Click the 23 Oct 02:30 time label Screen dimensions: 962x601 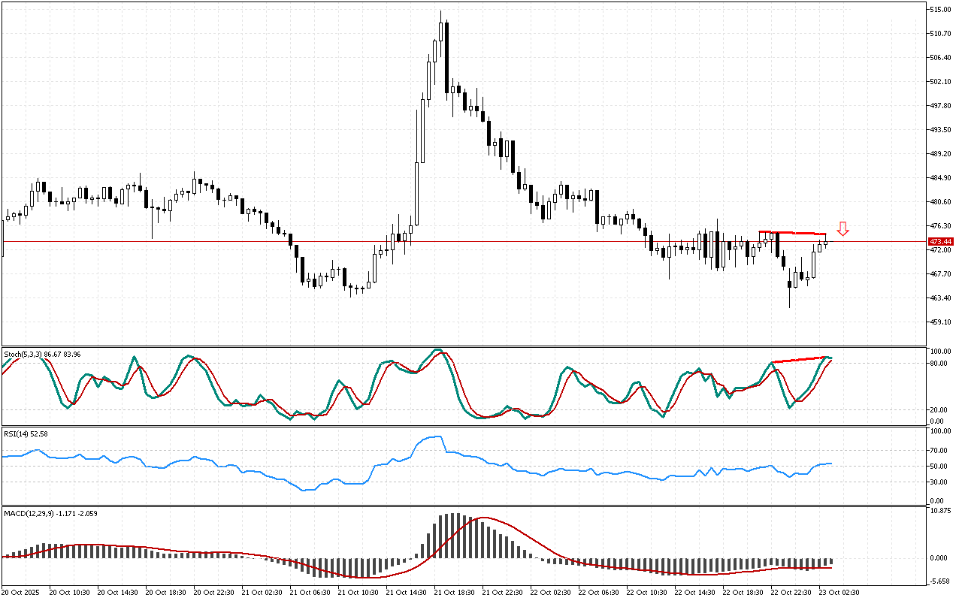[x=839, y=593]
